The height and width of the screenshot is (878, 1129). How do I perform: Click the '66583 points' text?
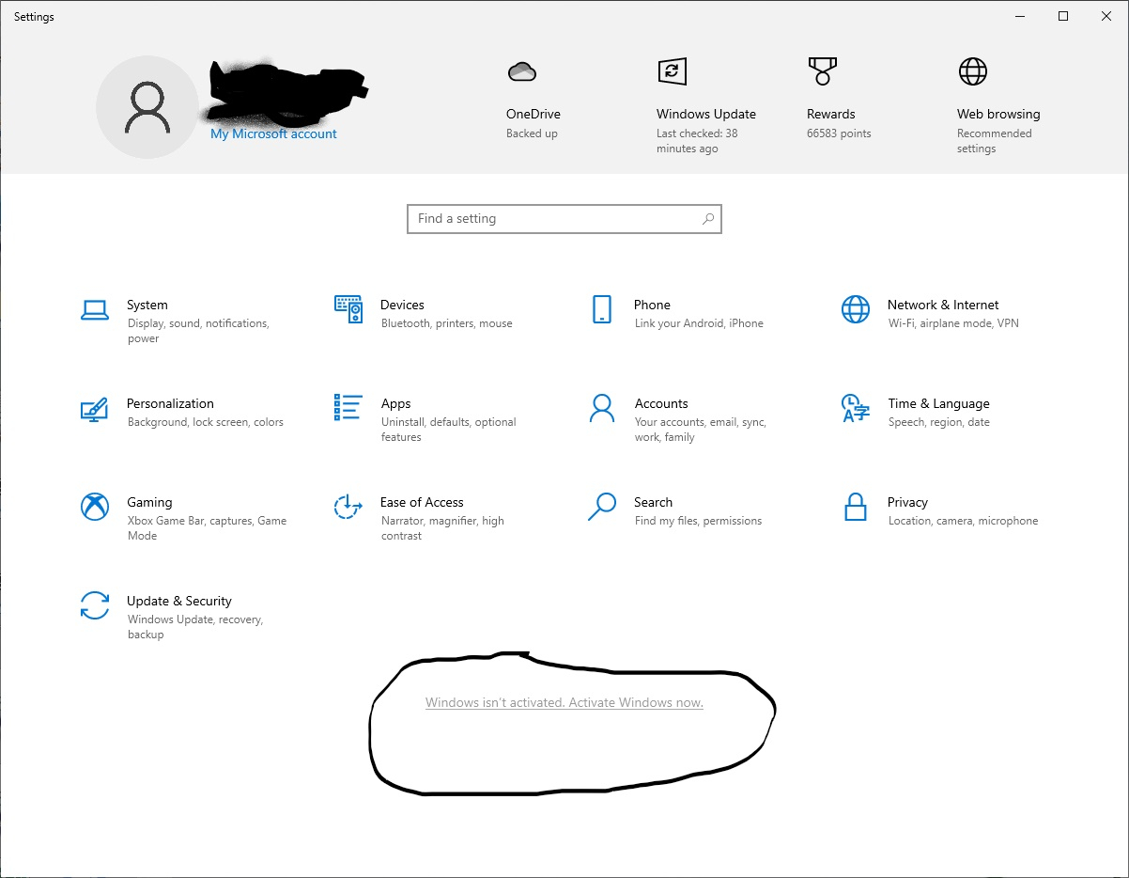pyautogui.click(x=839, y=133)
